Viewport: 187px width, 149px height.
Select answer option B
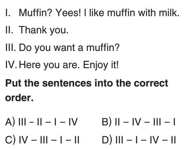click(139, 122)
